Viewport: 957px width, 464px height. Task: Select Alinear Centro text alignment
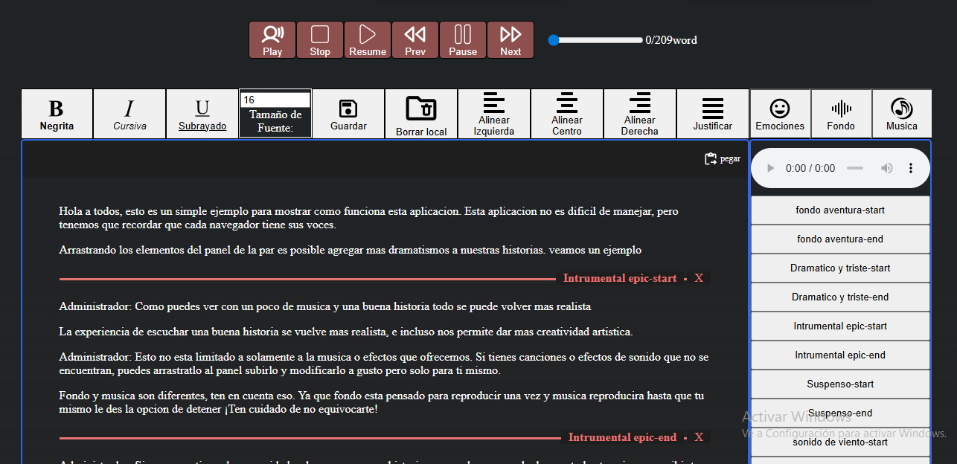tap(566, 113)
